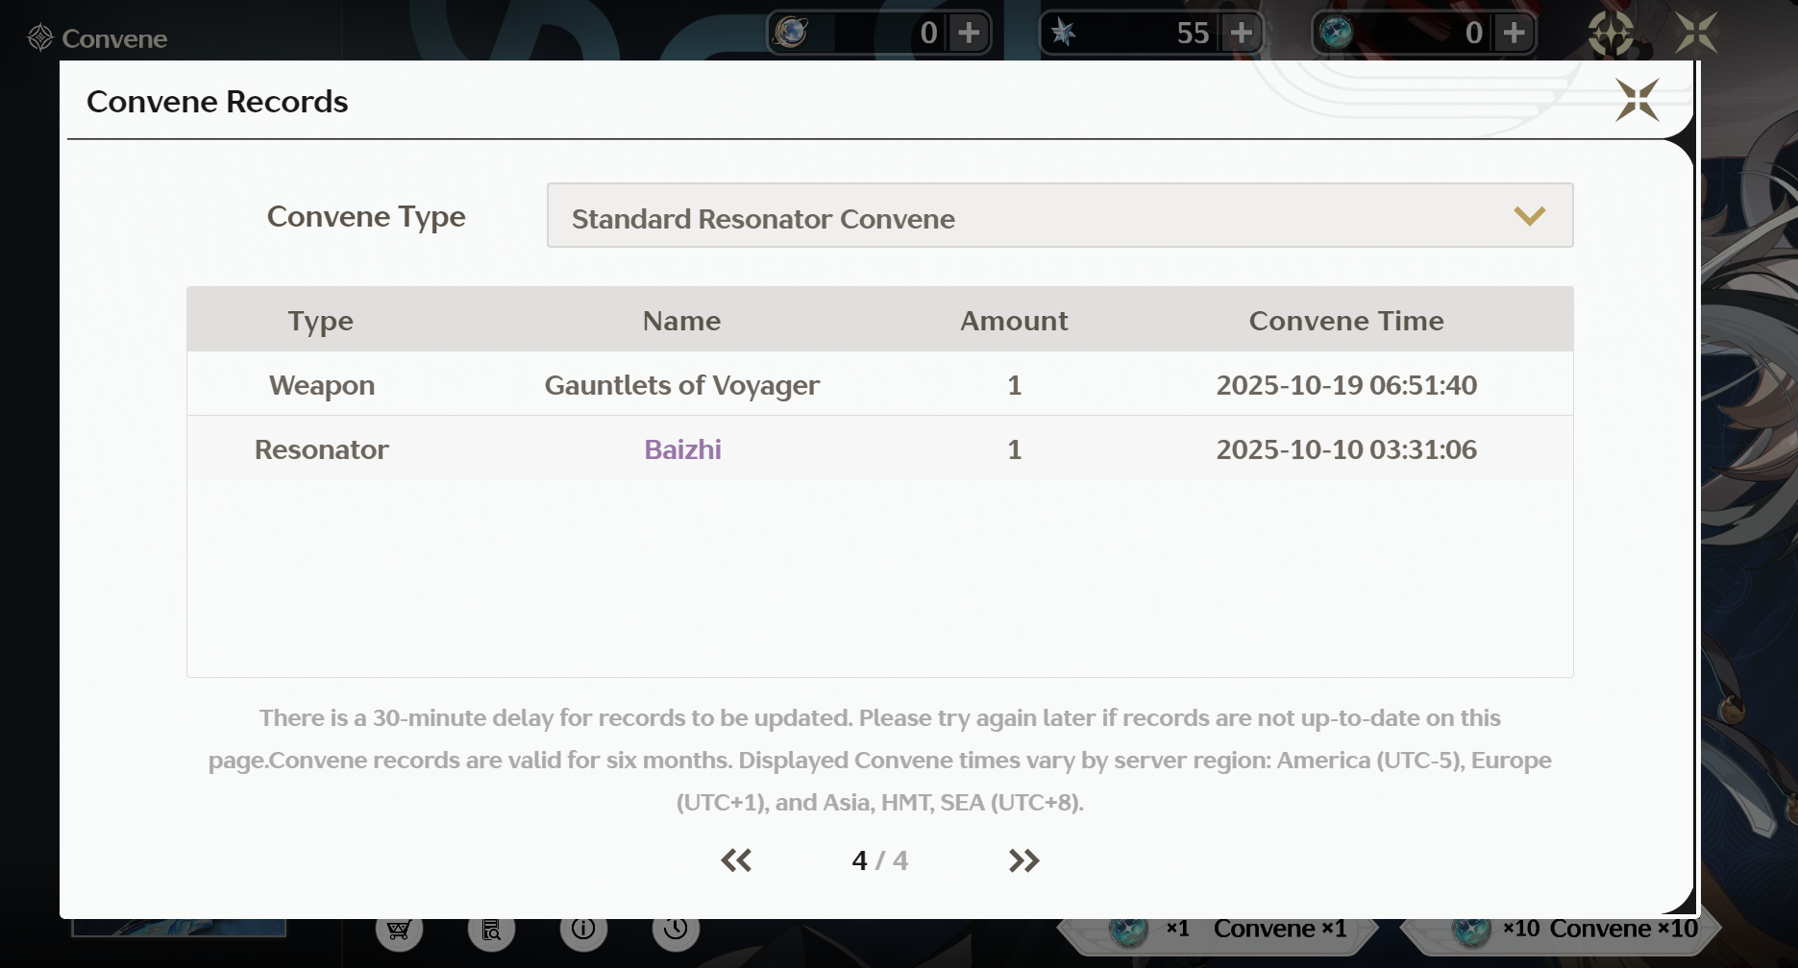Click the star currency icon

tap(1063, 33)
